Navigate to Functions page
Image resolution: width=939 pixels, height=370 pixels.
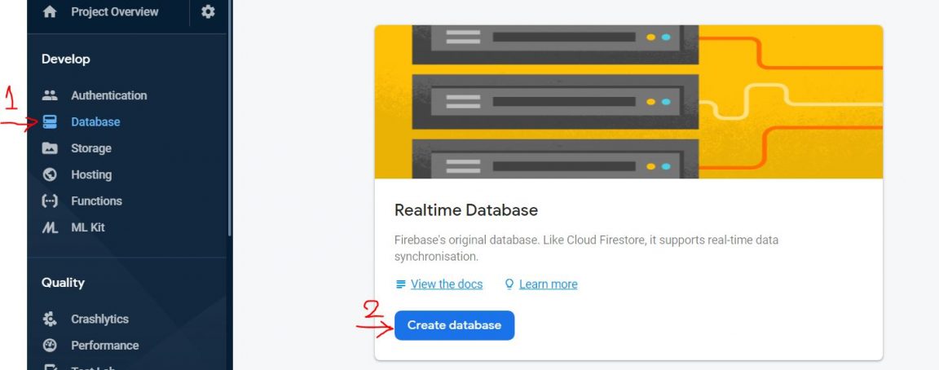[x=96, y=201]
